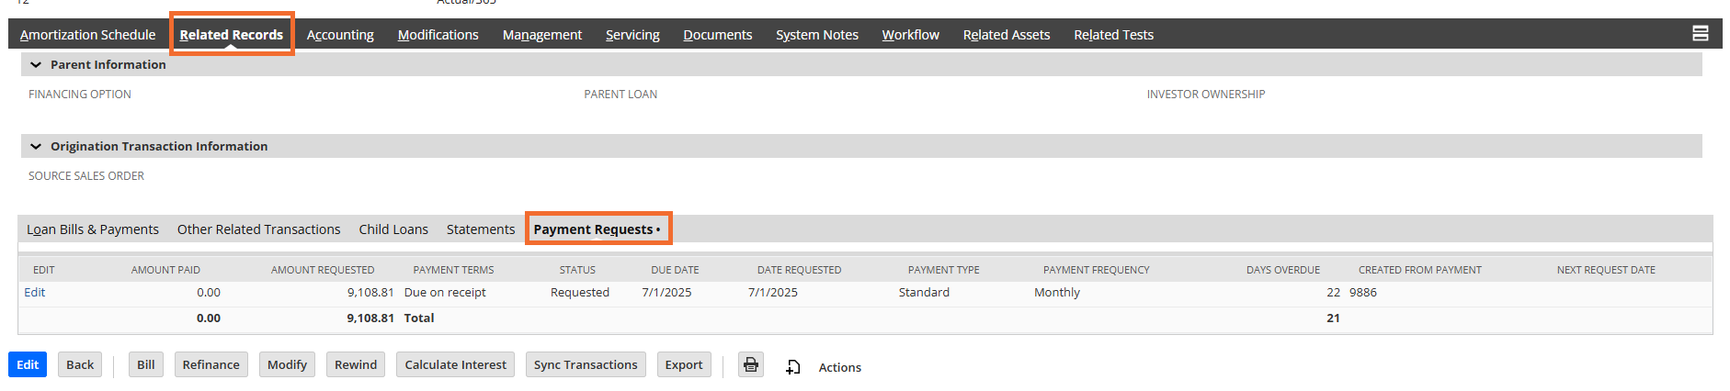Image resolution: width=1730 pixels, height=391 pixels.
Task: Show the Child Loans subtab
Action: click(393, 229)
